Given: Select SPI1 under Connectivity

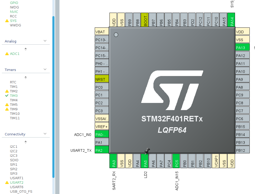Looking at the screenshot, I should [x=13, y=164].
